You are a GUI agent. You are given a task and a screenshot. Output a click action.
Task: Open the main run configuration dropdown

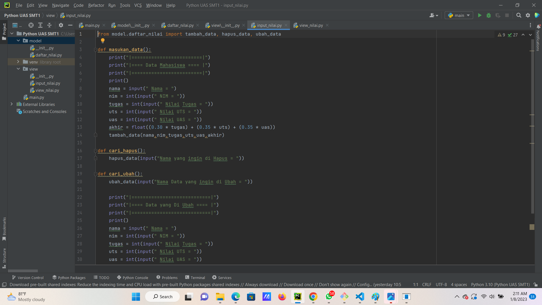(459, 15)
